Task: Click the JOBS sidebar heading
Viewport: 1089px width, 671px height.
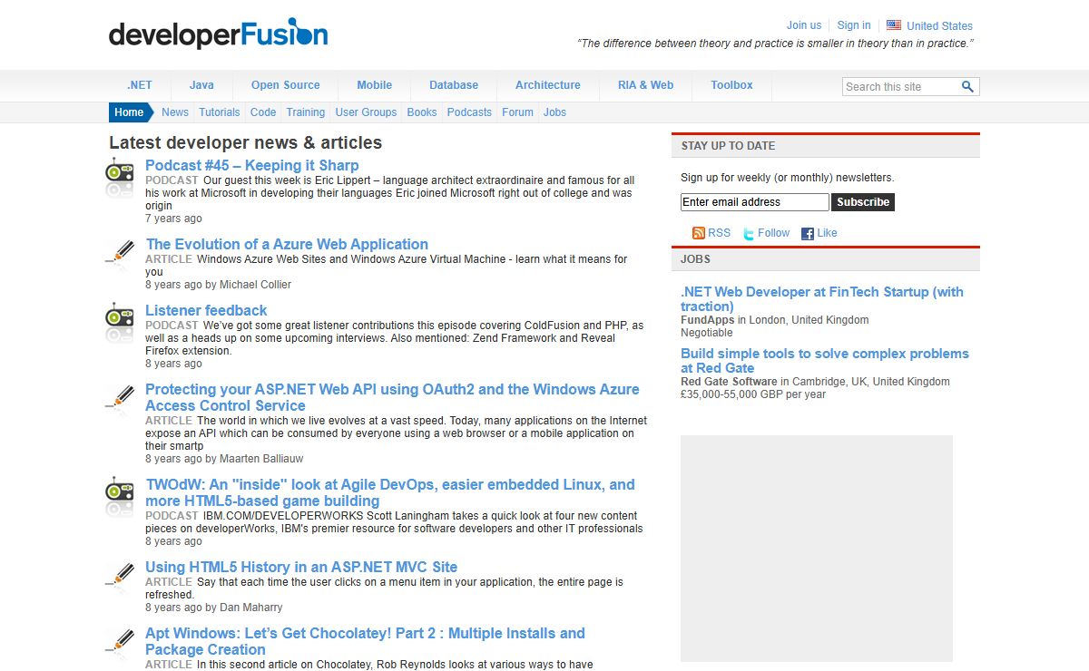Action: [696, 259]
